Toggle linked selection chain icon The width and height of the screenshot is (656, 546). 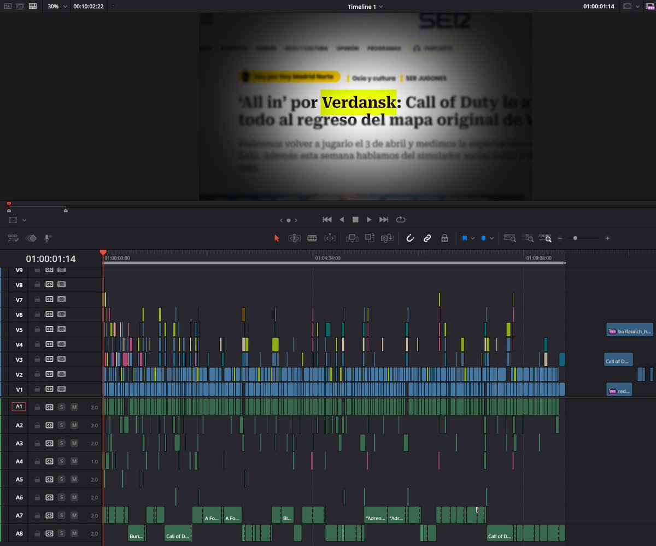pos(427,238)
